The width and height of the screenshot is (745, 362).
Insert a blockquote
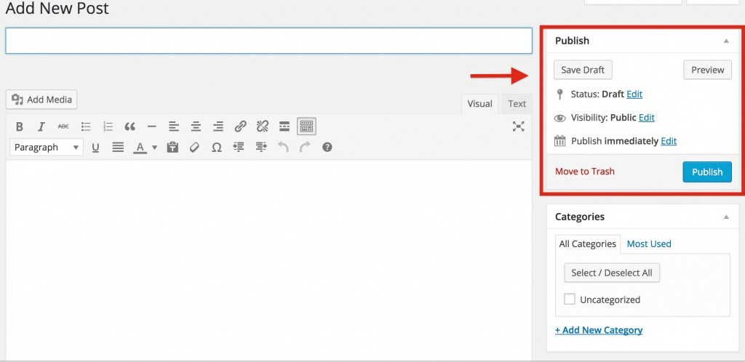130,126
